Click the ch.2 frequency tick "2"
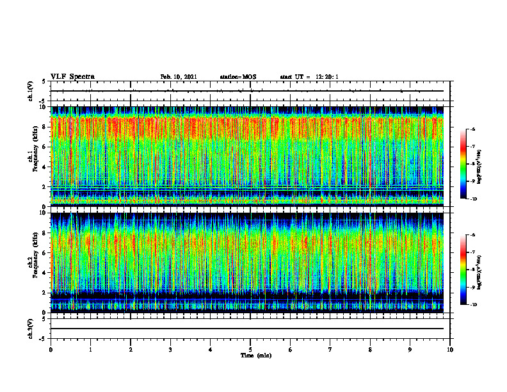The height and width of the screenshot is (392, 507). tap(45, 293)
